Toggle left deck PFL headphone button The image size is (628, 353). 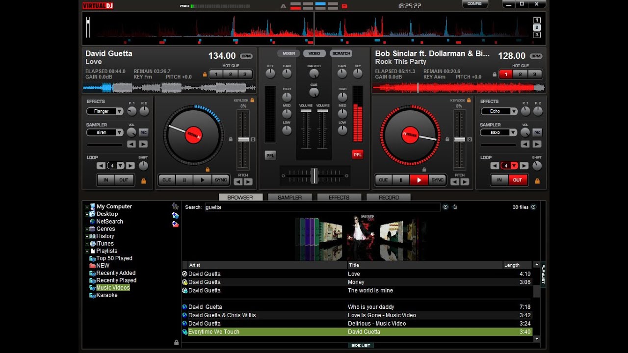270,155
